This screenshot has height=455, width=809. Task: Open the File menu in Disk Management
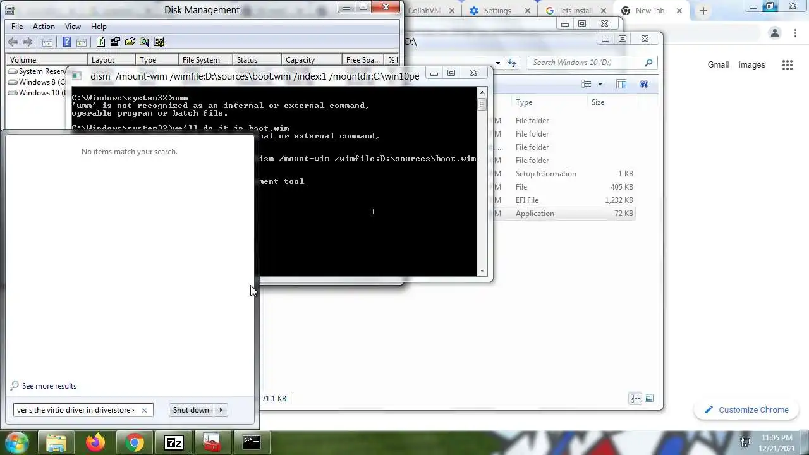17,27
